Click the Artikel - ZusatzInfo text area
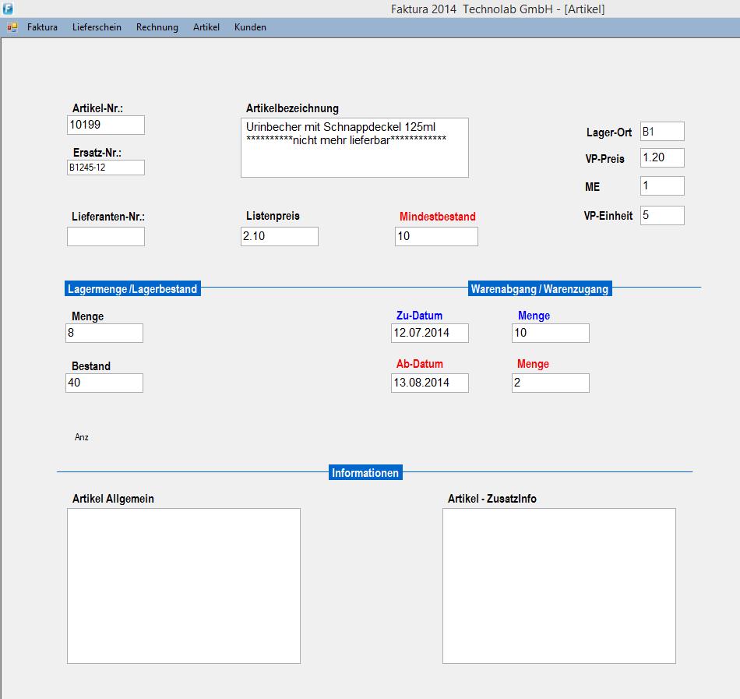Viewport: 740px width, 699px height. pyautogui.click(x=559, y=586)
